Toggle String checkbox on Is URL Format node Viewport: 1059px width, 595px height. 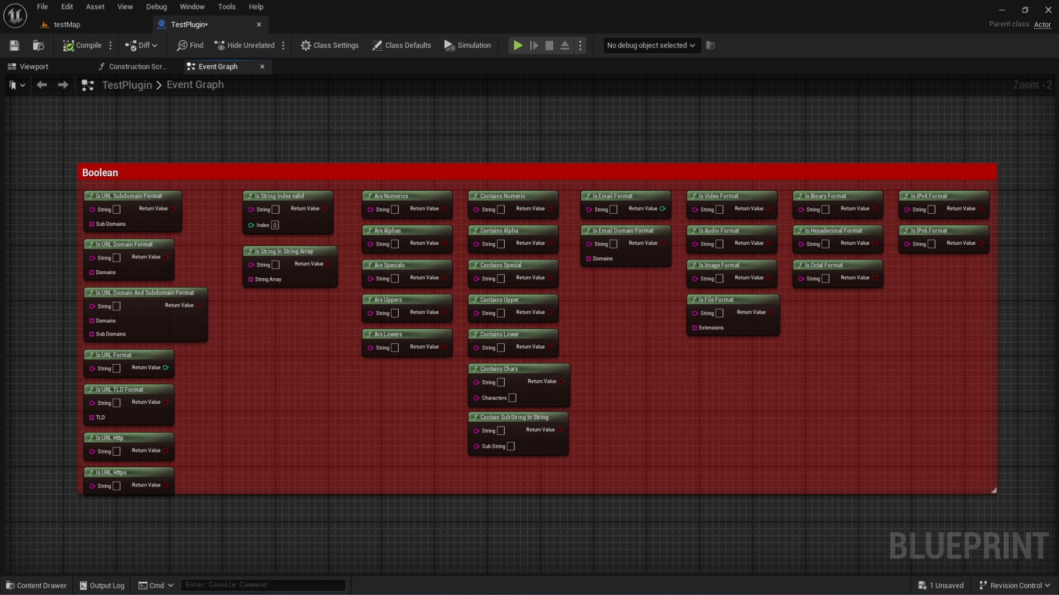click(x=116, y=369)
